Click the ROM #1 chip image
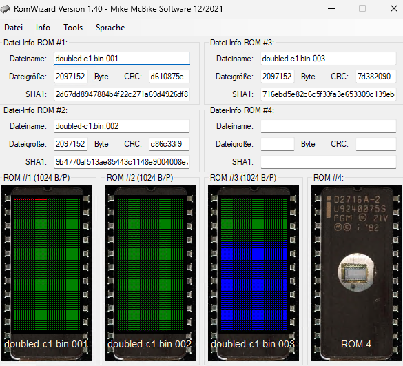The image size is (403, 366). [47, 273]
